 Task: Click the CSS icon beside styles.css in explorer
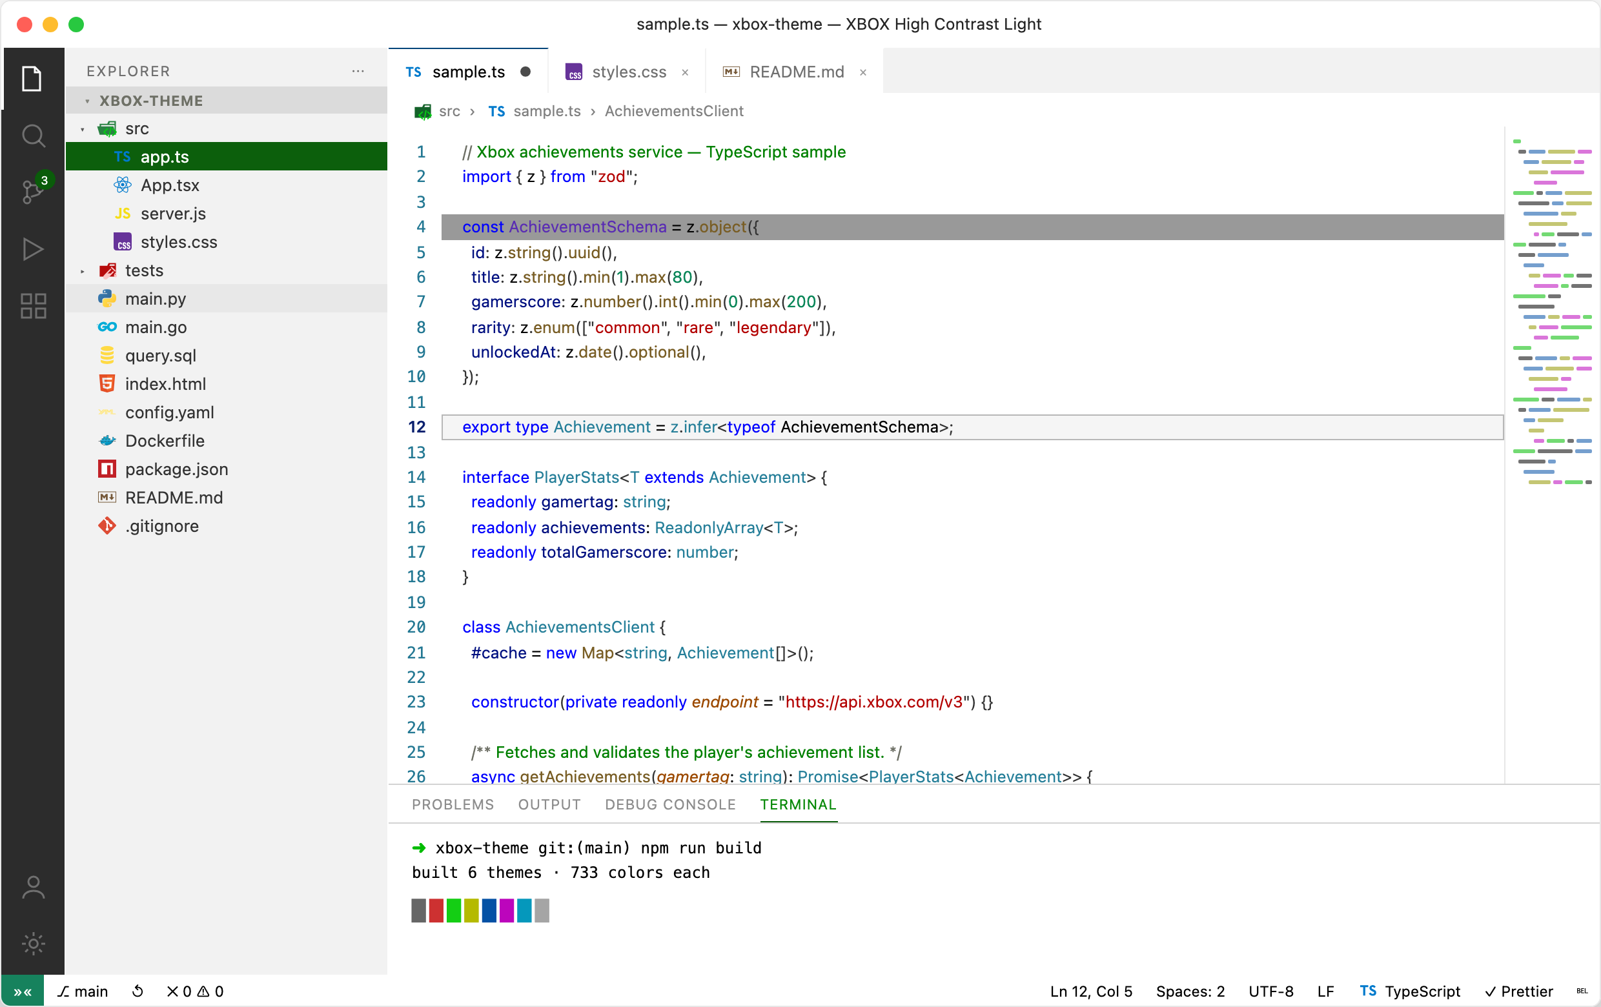[123, 242]
